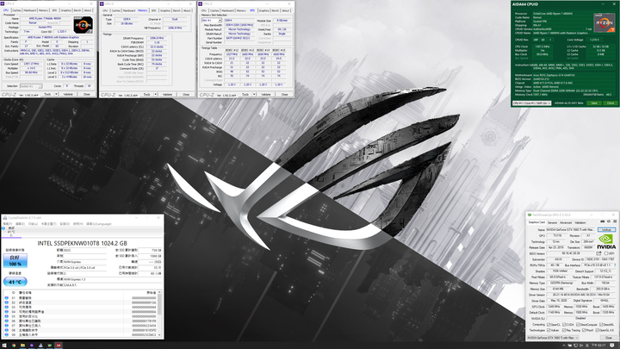Open the Socket #1 selection dropdown in CPU-Z

31,86
